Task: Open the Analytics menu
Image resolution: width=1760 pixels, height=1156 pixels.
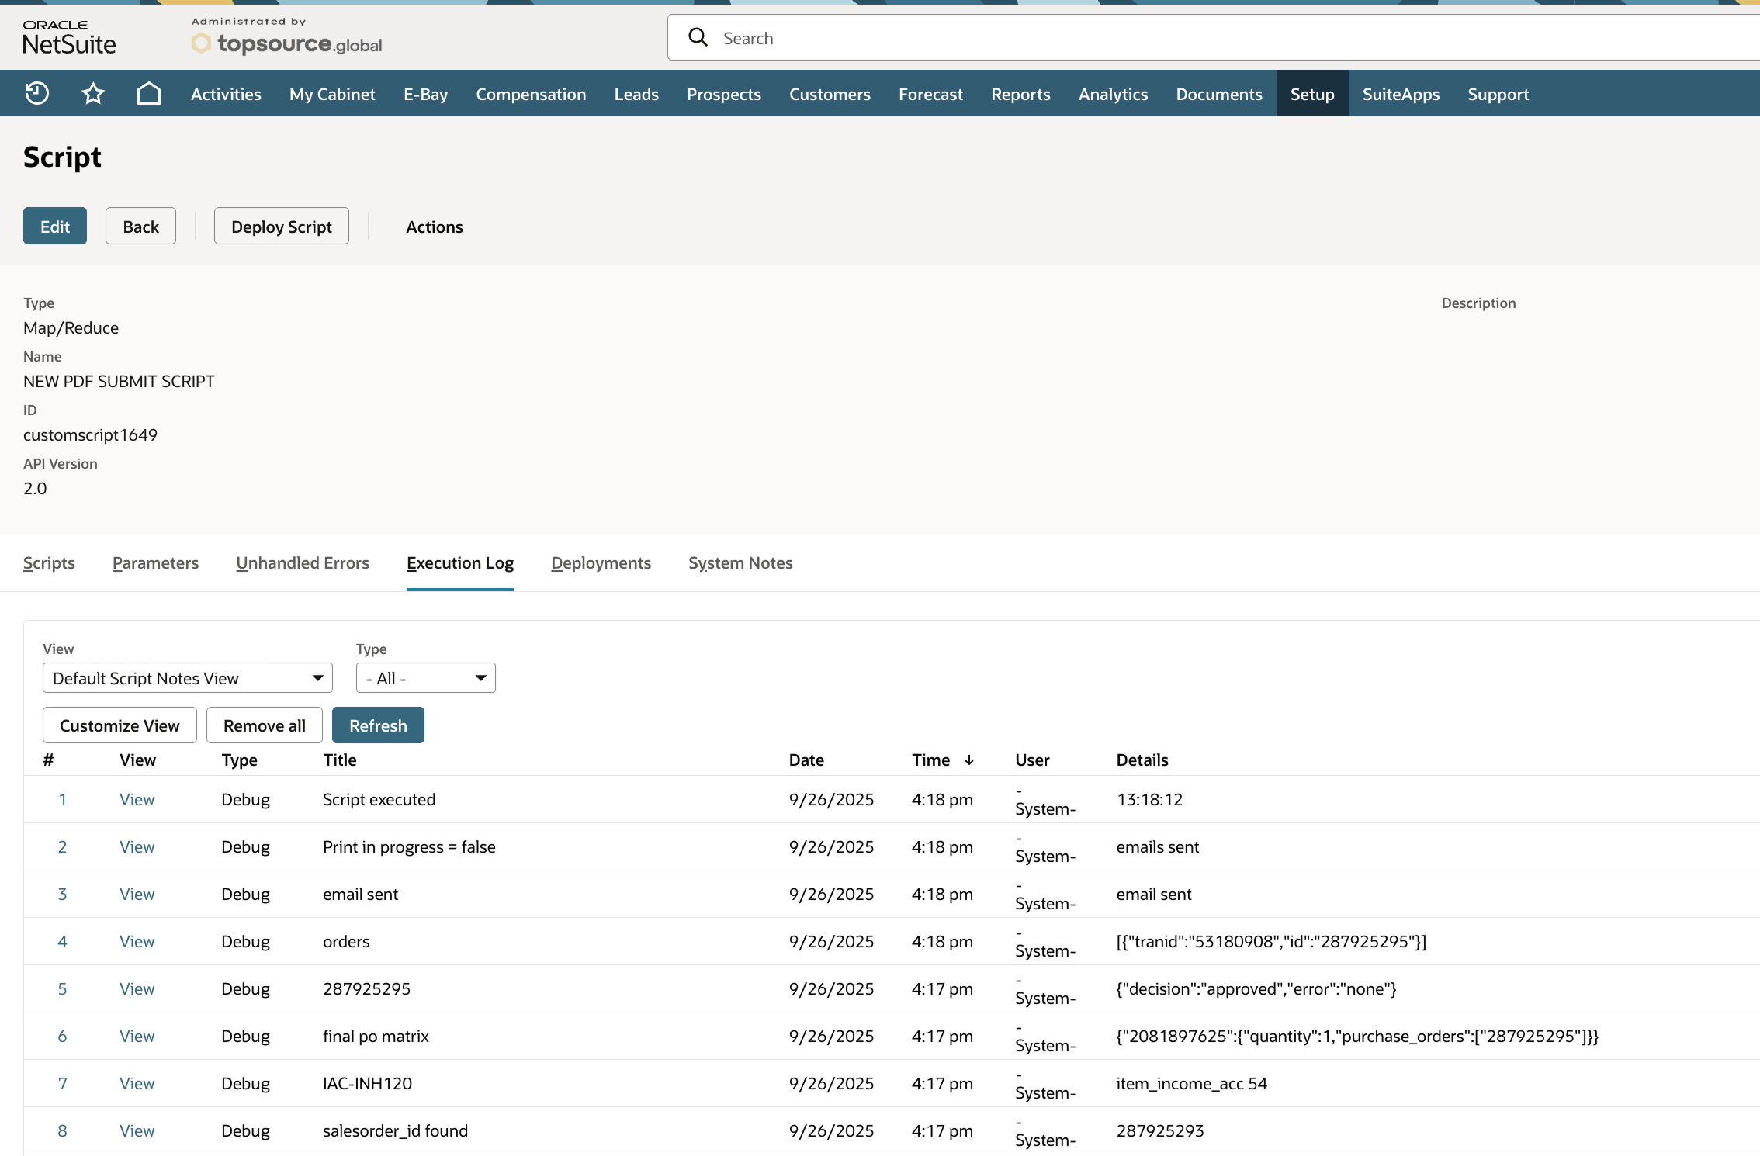Action: [1113, 94]
